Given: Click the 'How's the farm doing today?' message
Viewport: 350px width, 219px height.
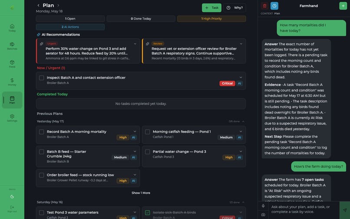Looking at the screenshot, I should [x=319, y=166].
